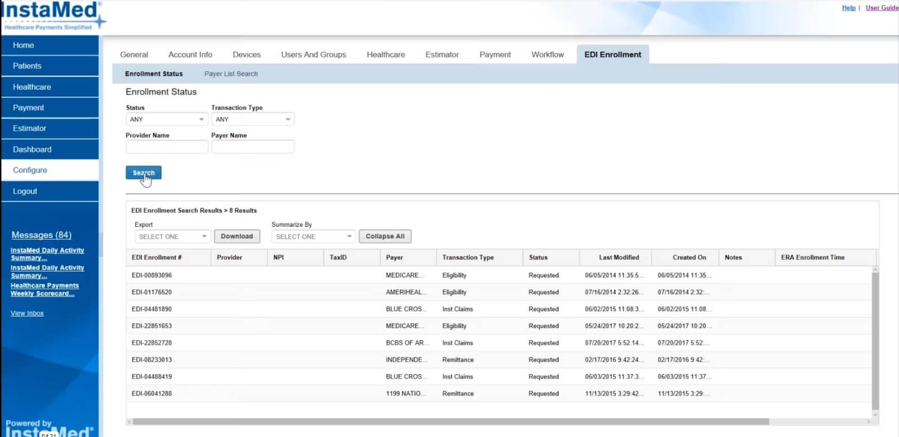
Task: Click the ERA Enrollment Time column header
Action: click(825, 257)
